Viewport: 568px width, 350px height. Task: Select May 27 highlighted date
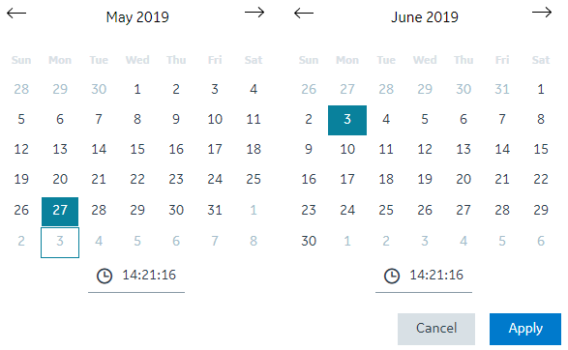click(x=60, y=212)
